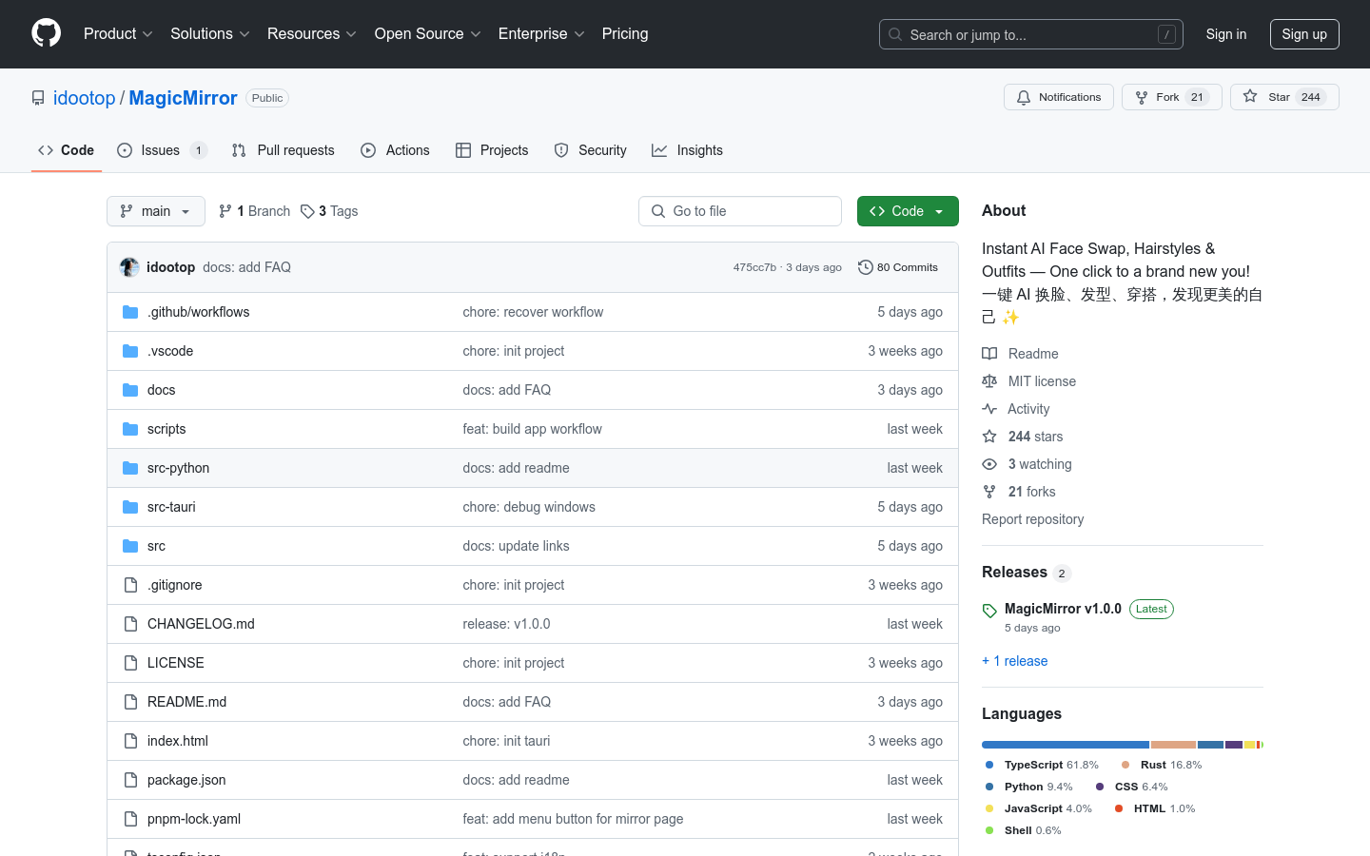The width and height of the screenshot is (1370, 856).
Task: Click the branch icon beside 1 Branch
Action: 225,211
